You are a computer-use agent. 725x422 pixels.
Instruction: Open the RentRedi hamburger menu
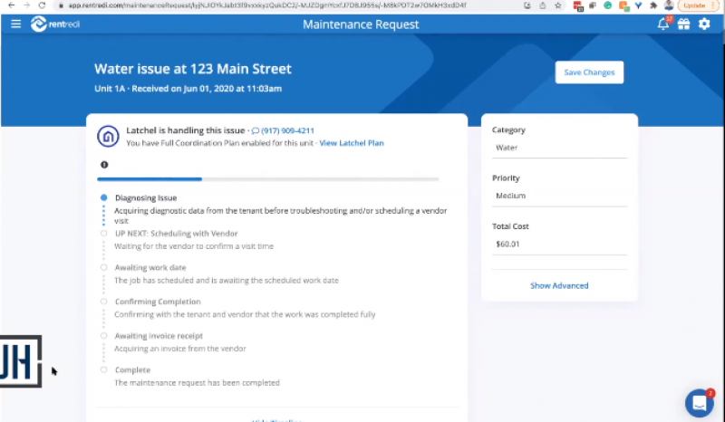15,24
